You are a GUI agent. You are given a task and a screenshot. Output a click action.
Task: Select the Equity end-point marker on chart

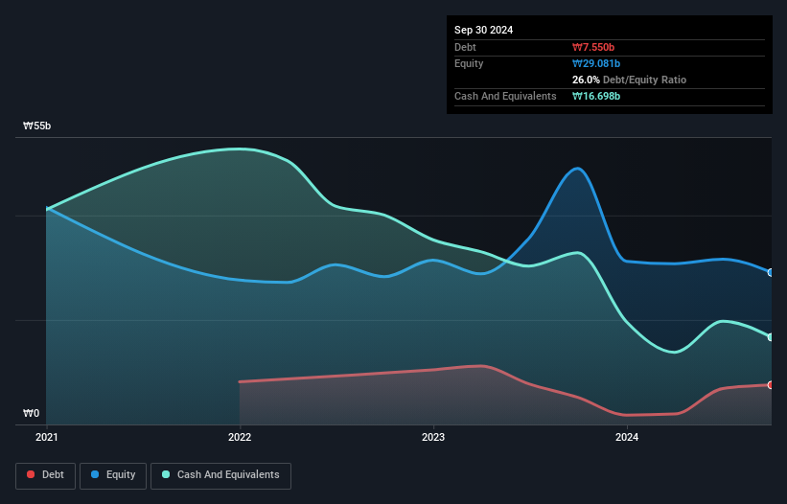point(771,273)
